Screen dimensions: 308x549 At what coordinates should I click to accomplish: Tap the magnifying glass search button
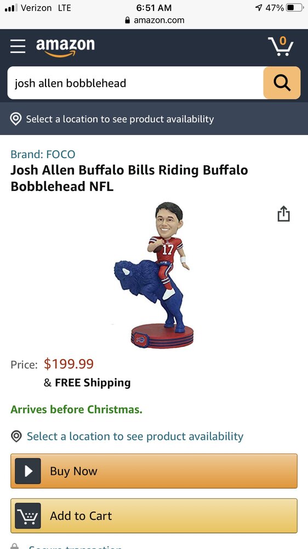click(282, 83)
